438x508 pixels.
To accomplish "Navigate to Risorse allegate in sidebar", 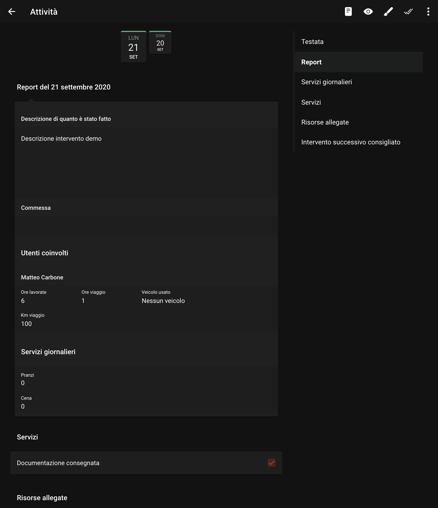I will click(359, 122).
